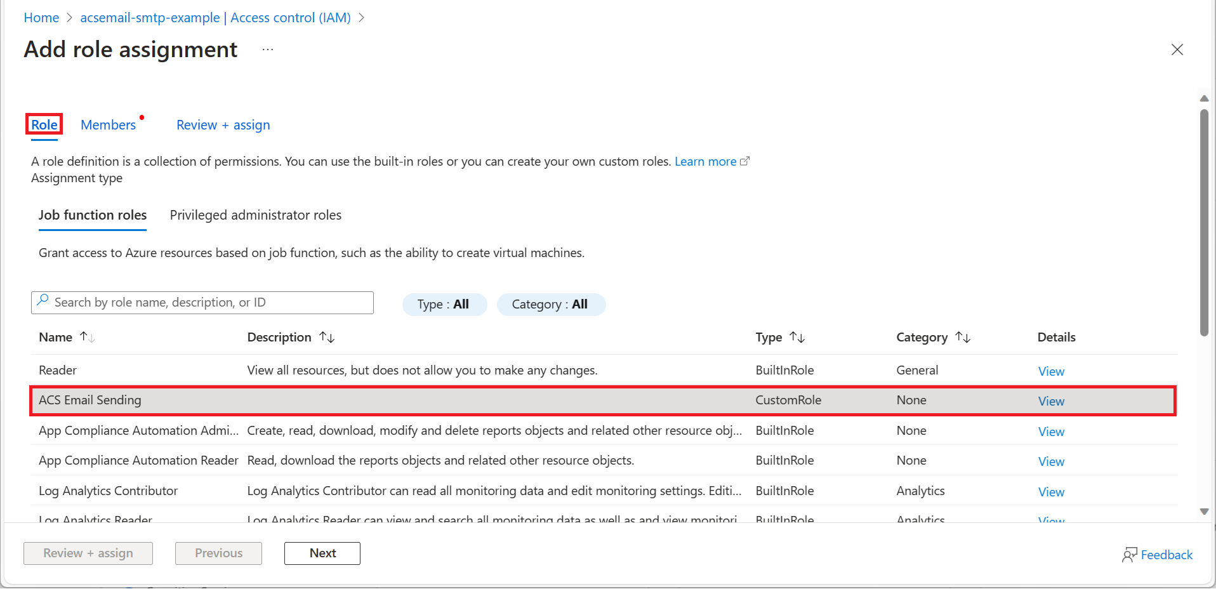Switch to Privileged administrator roles tab

[x=255, y=215]
